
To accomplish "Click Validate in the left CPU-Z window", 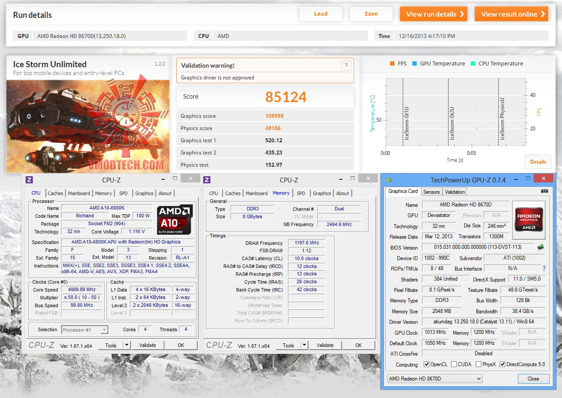I will tap(147, 345).
